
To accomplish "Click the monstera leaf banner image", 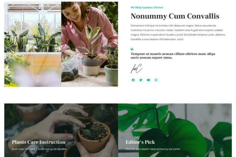I will tap(175, 130).
